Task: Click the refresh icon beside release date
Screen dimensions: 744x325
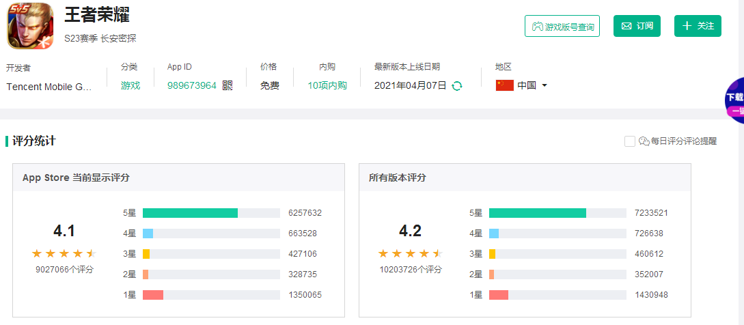Action: coord(457,86)
